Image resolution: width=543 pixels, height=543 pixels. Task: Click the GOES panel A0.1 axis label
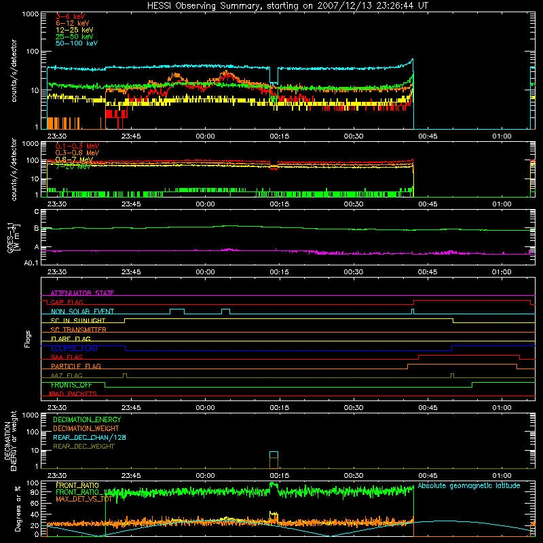pos(31,263)
